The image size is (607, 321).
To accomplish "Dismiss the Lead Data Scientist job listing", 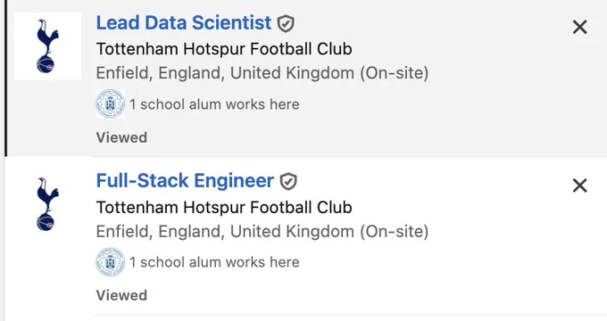I will click(x=579, y=27).
